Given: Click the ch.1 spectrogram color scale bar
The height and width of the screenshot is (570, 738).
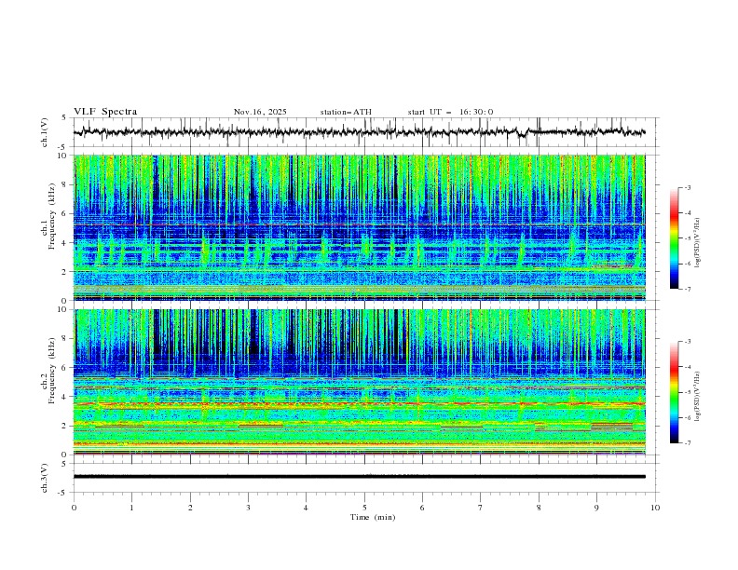Looking at the screenshot, I should pyautogui.click(x=674, y=238).
